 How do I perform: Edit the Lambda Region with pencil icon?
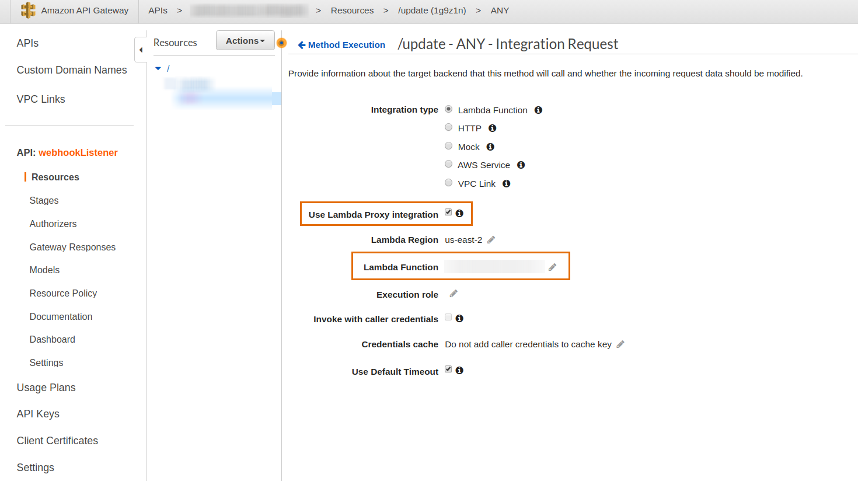point(491,239)
